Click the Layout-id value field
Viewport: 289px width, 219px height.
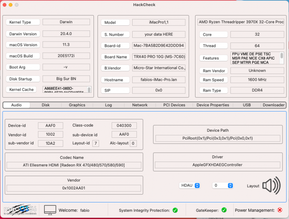coord(96,143)
